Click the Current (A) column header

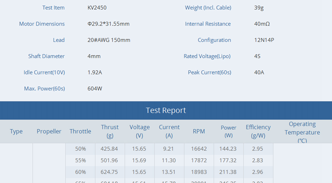[x=169, y=131]
